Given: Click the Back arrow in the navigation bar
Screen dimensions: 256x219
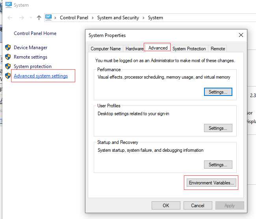Looking at the screenshot, I should [x=10, y=18].
